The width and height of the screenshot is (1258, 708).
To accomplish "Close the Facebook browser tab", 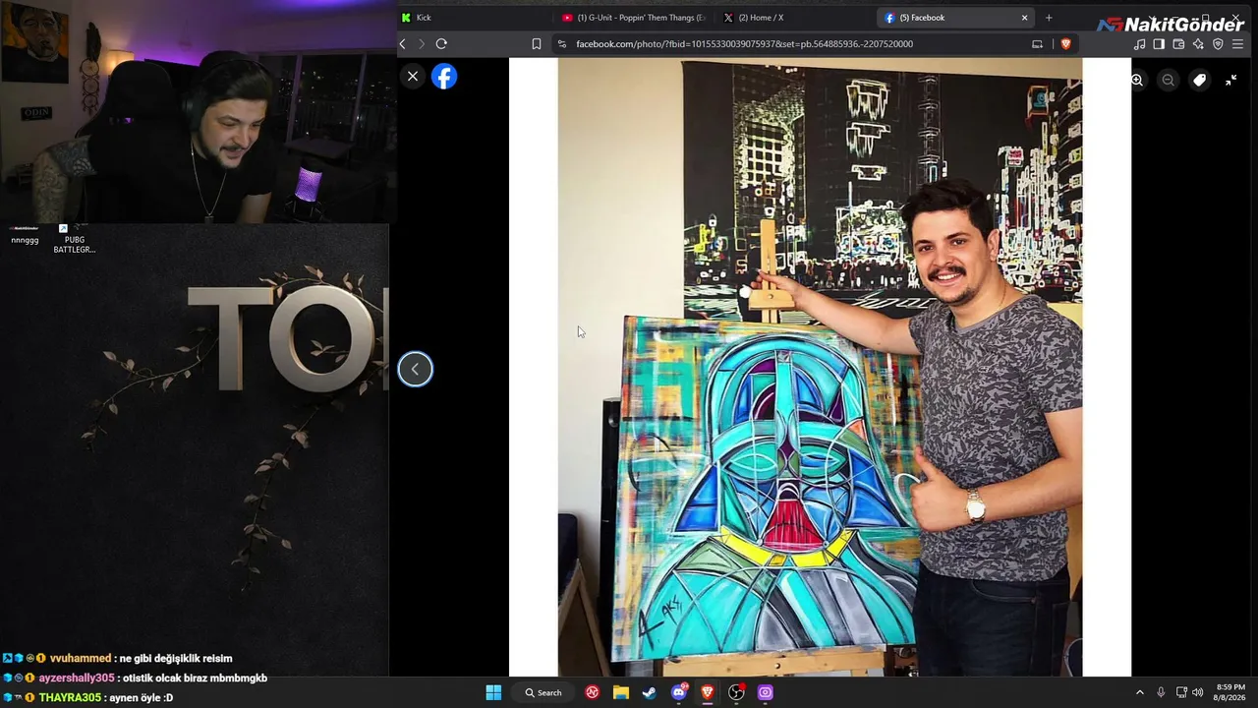I will (1024, 17).
